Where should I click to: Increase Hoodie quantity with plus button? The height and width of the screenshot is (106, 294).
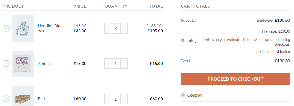point(124,28)
